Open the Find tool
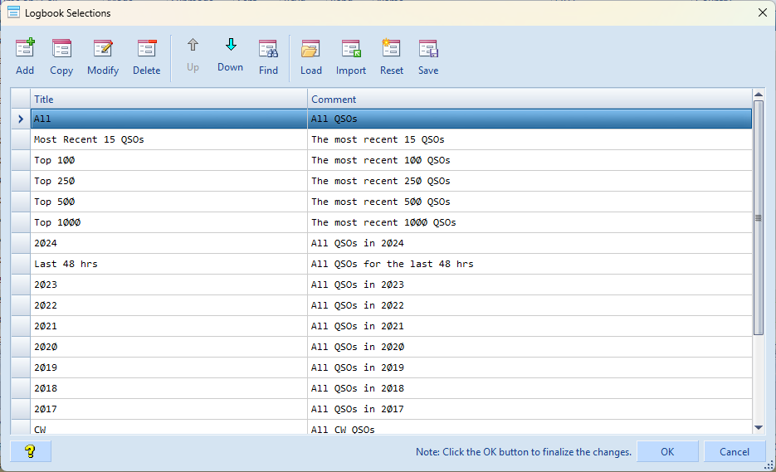 (268, 56)
